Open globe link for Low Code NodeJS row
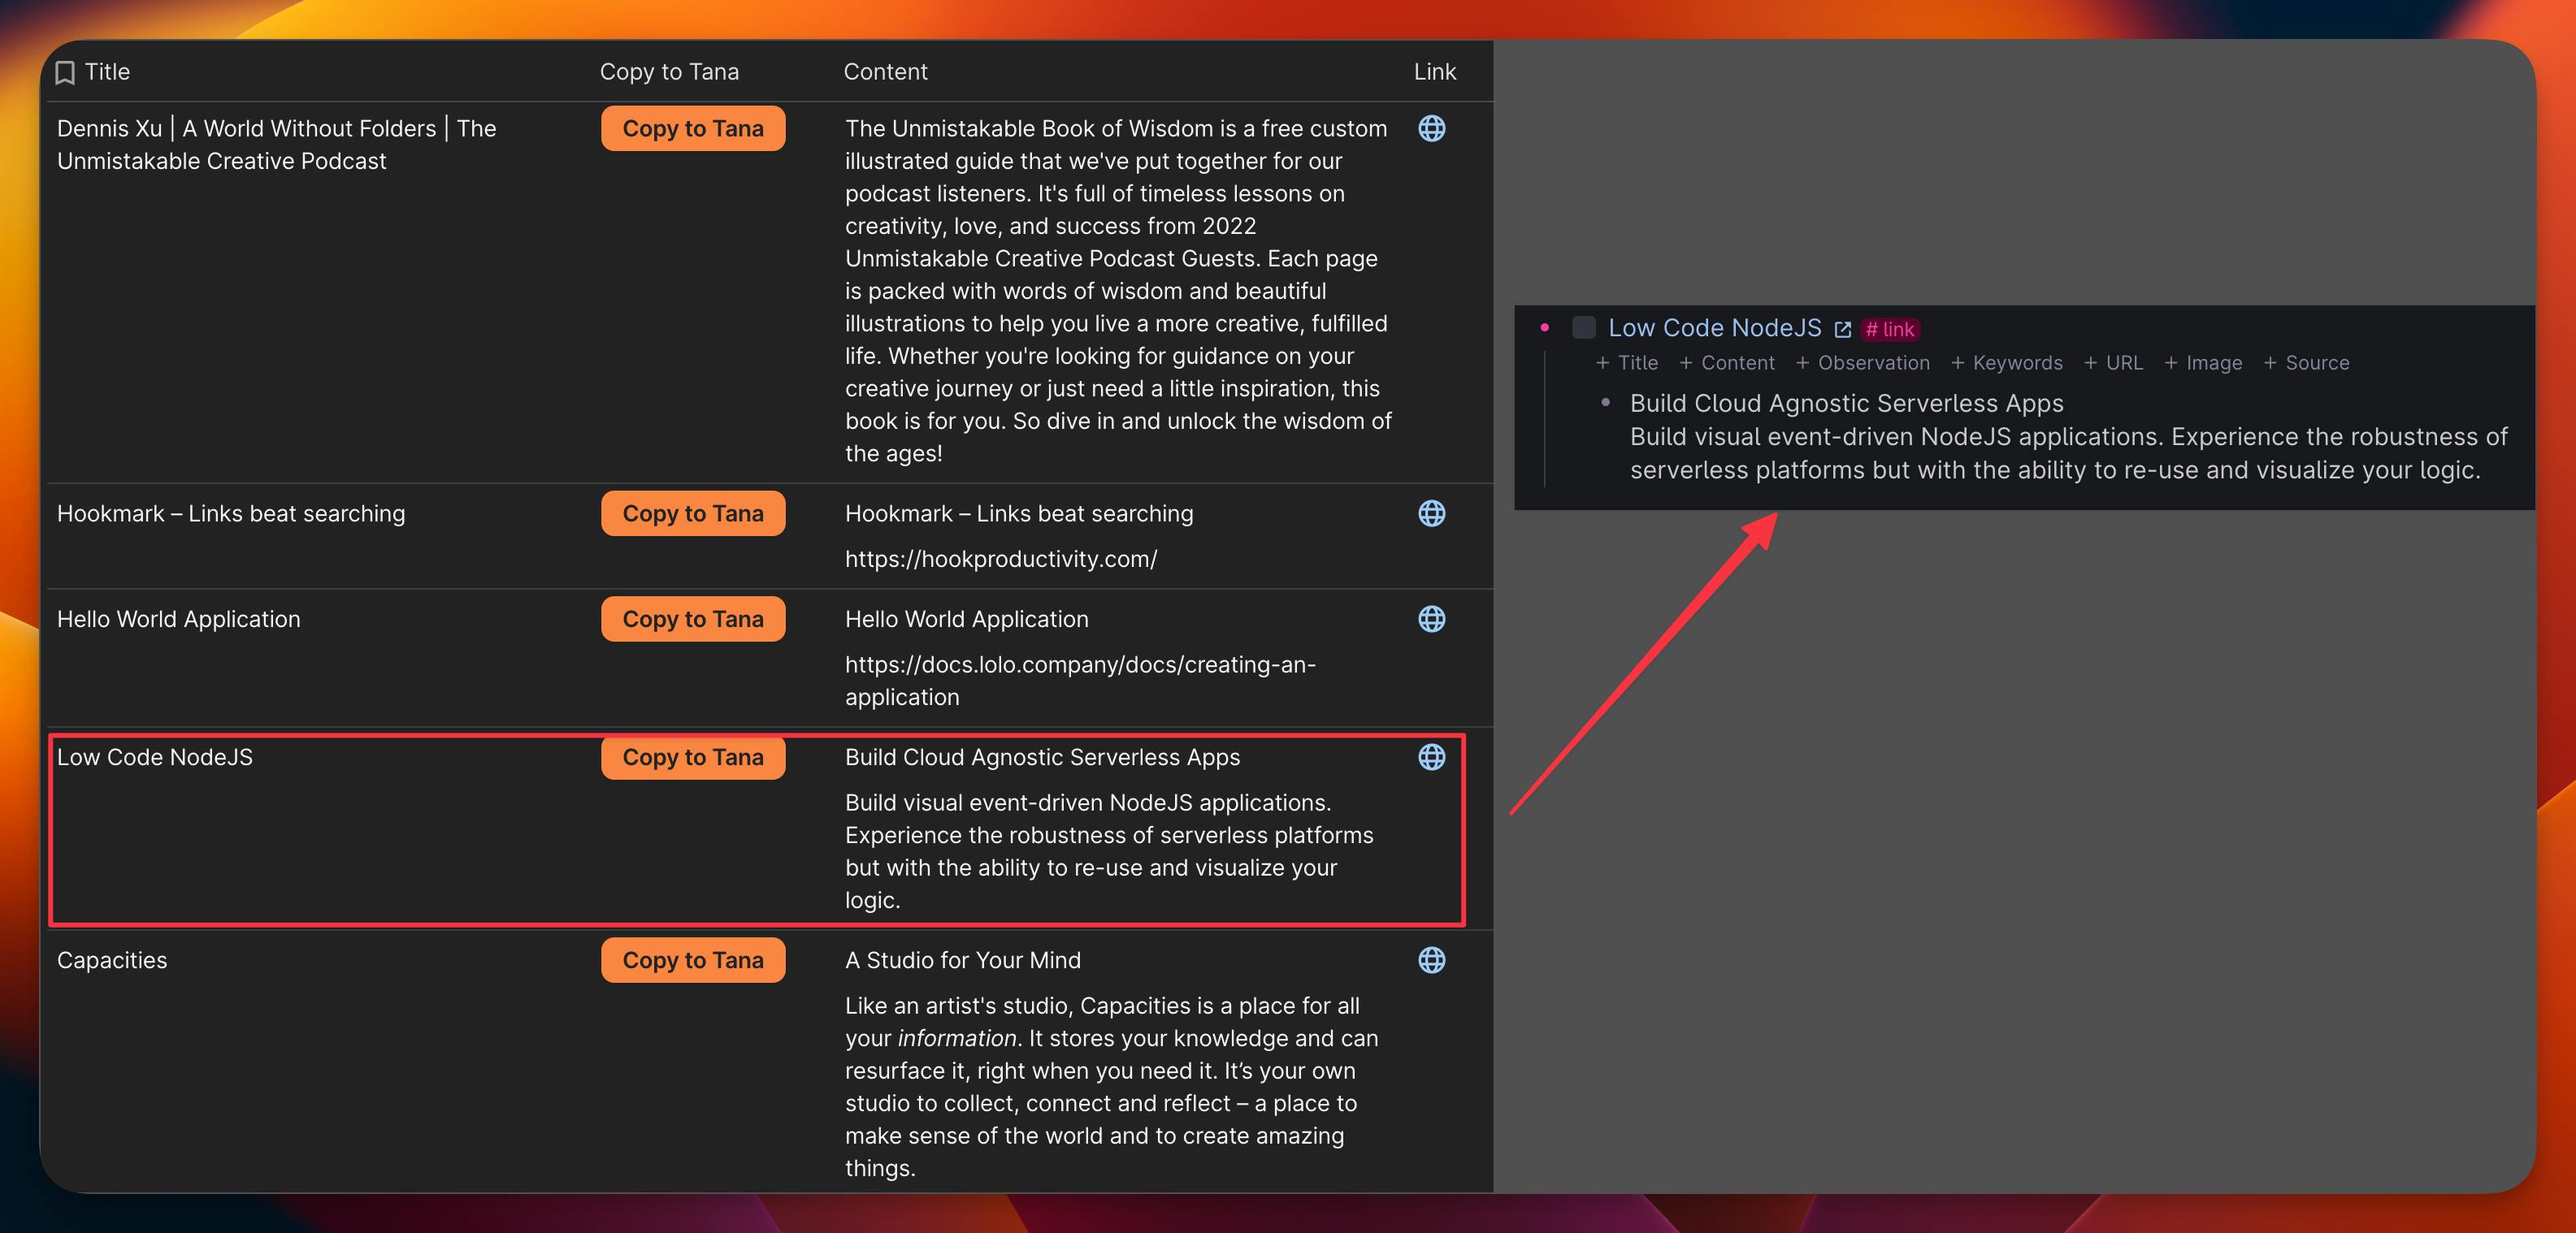The image size is (2576, 1233). click(x=1431, y=757)
